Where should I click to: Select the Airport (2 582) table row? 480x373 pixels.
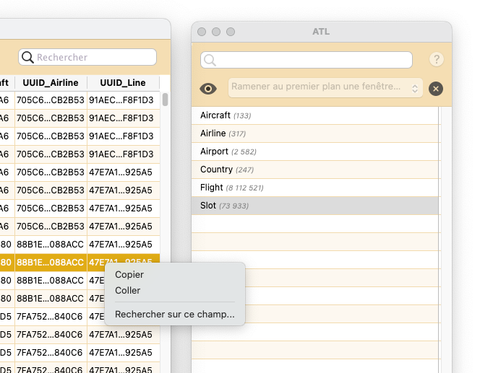tap(316, 152)
